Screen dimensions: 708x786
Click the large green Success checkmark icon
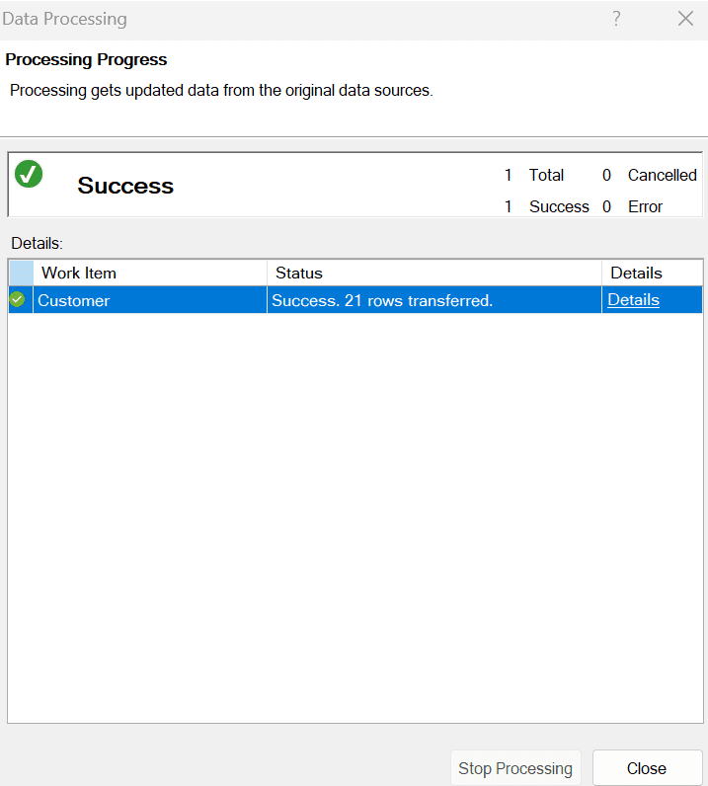pos(29,175)
